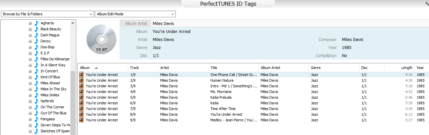
Task: Open the Browse by File & Folders dropdown
Action: click(x=47, y=14)
